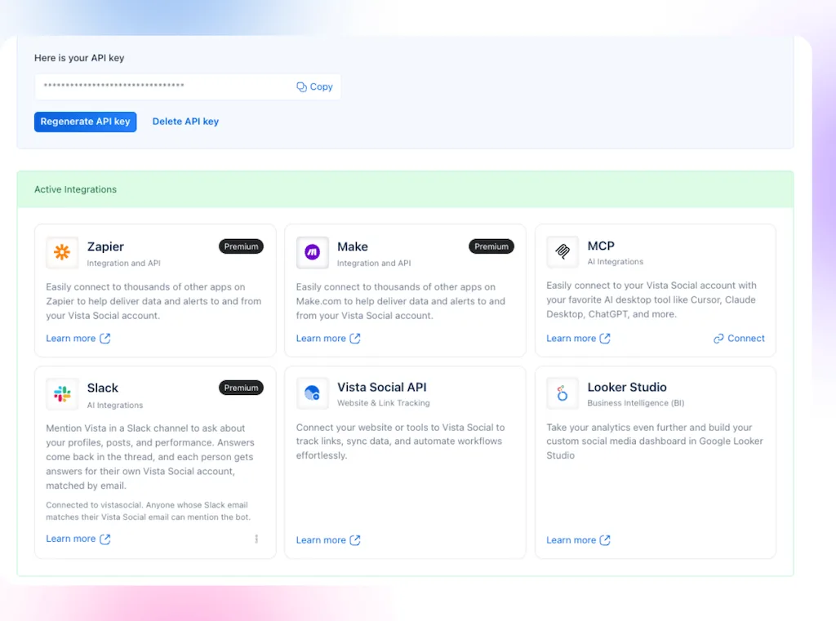The height and width of the screenshot is (621, 836).
Task: Click 'Business Intelligence (BI)' subtitle
Action: click(x=635, y=403)
